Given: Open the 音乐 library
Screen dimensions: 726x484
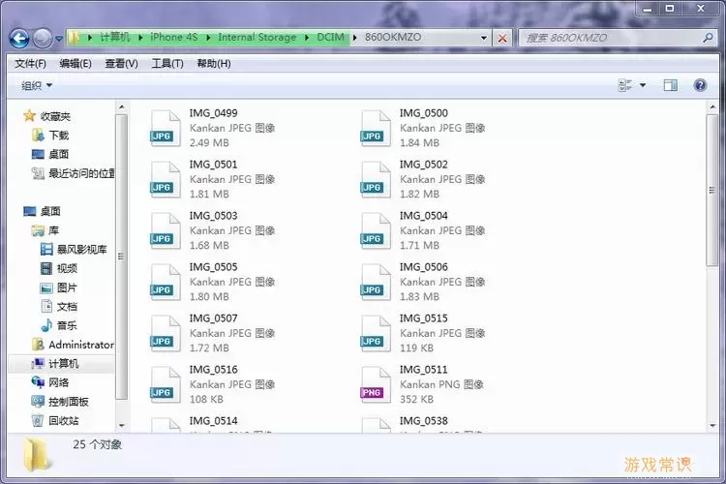Looking at the screenshot, I should click(x=59, y=325).
